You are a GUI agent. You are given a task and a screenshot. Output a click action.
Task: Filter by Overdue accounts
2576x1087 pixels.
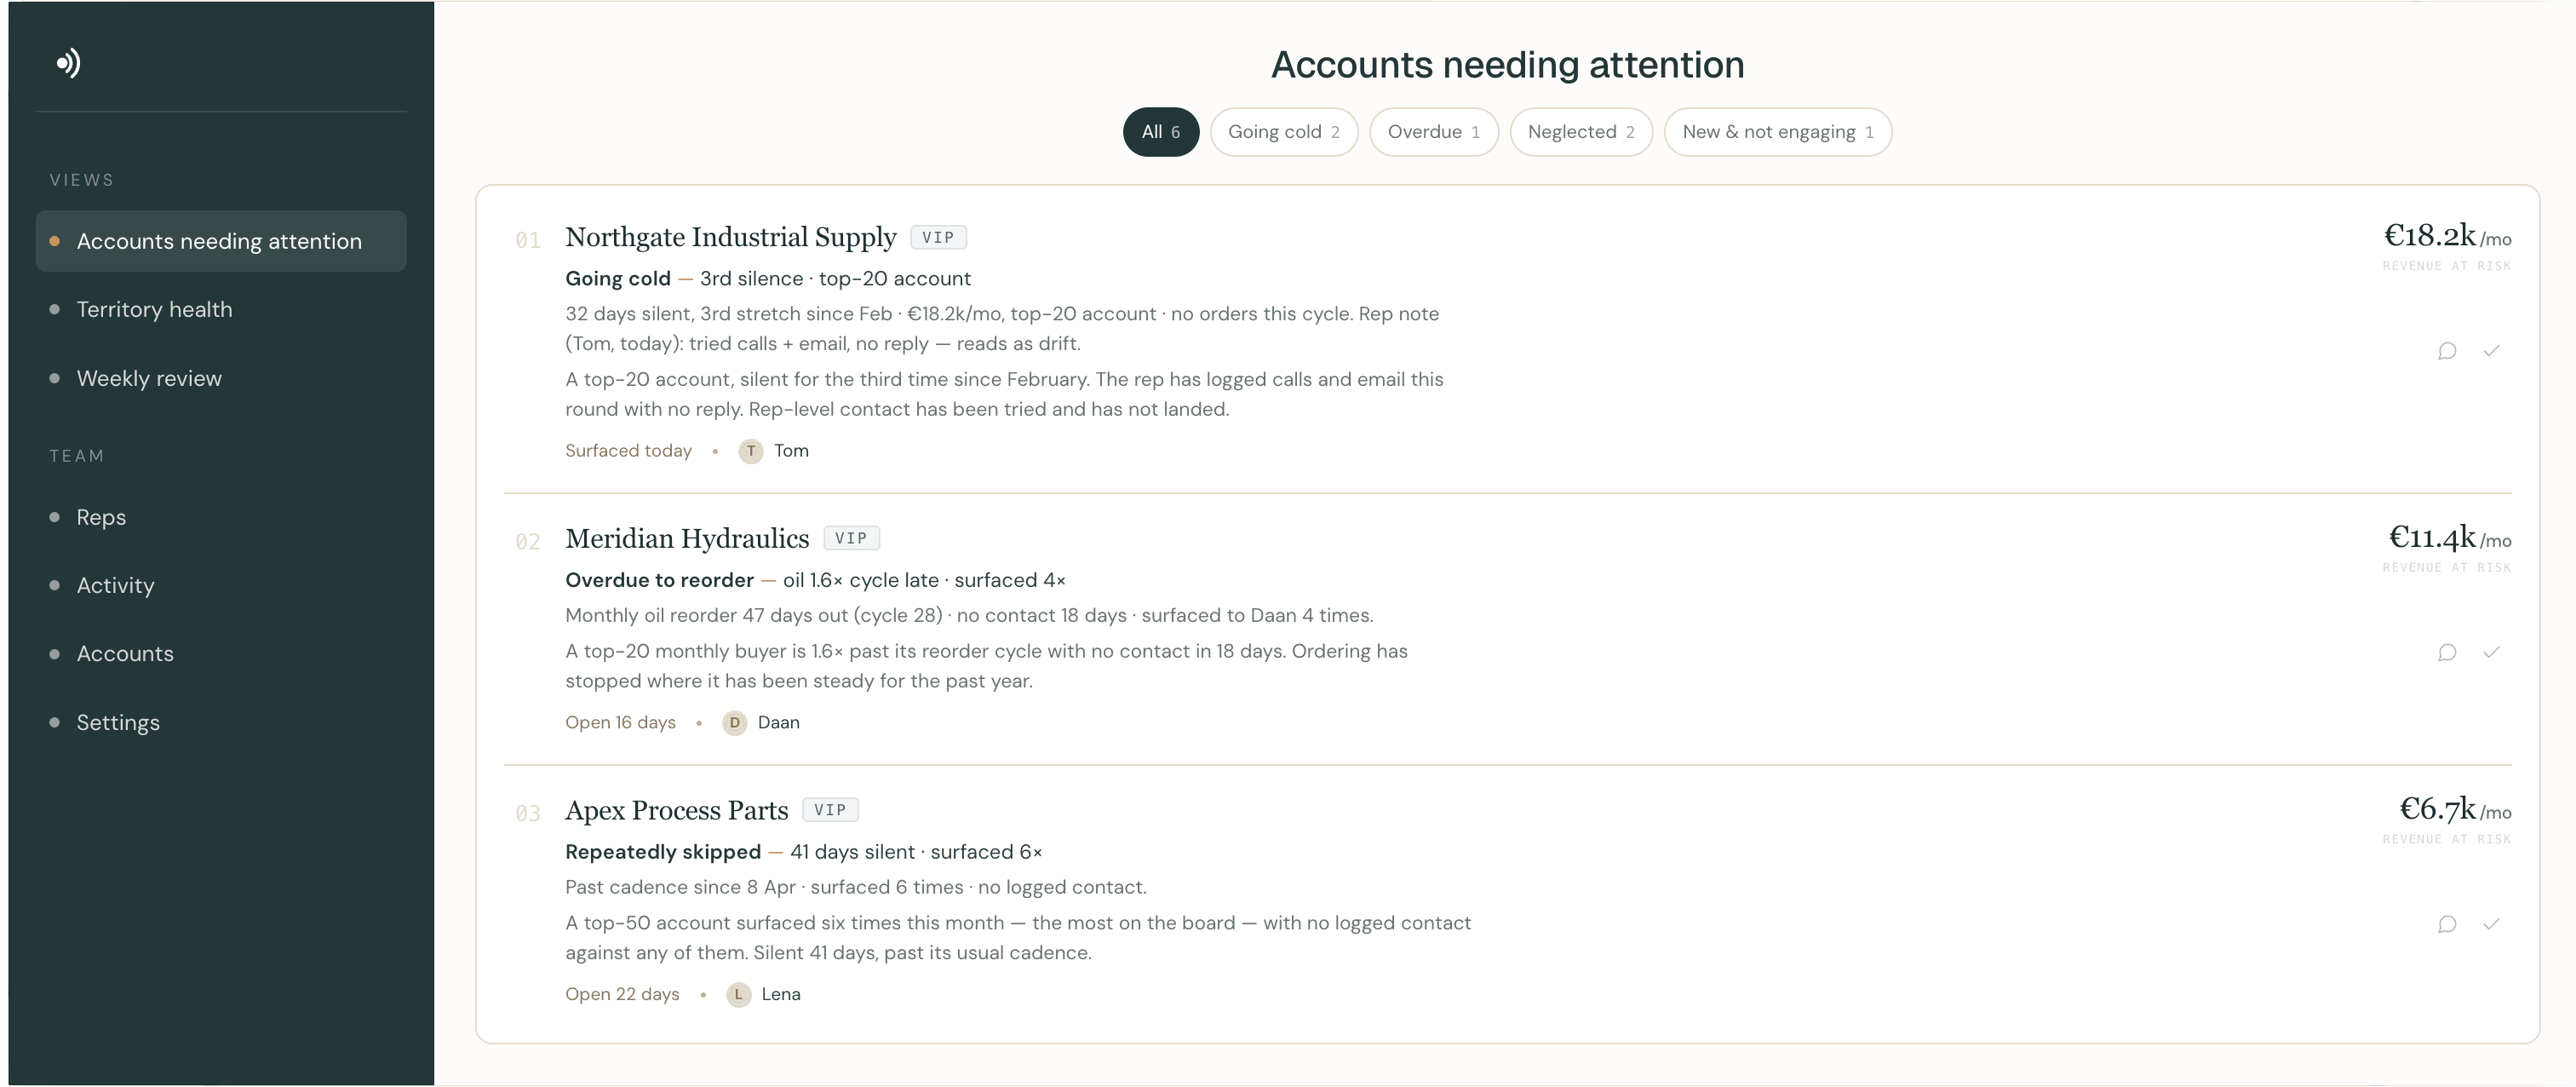pyautogui.click(x=1433, y=132)
